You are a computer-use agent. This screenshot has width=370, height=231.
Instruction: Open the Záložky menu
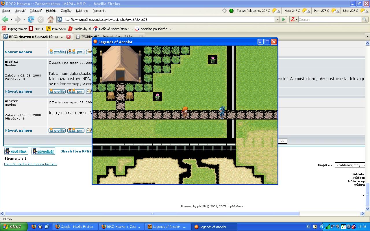pos(66,11)
